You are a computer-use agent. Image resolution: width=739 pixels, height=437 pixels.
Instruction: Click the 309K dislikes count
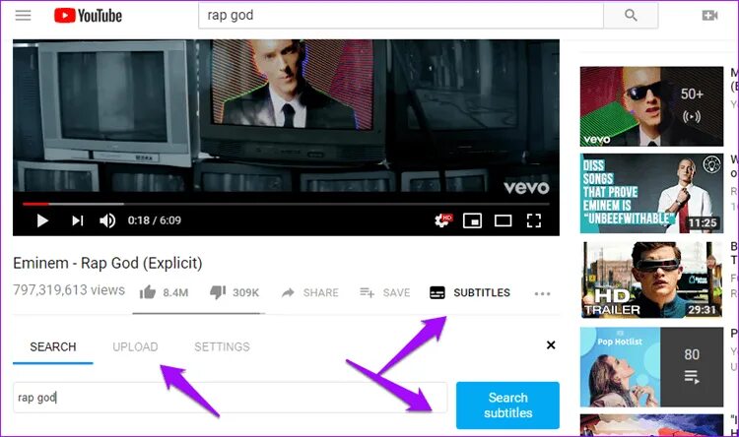click(x=245, y=293)
